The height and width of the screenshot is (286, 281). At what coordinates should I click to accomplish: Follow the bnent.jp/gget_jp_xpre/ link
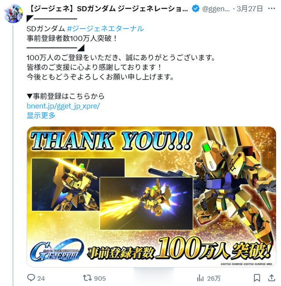[x=63, y=106]
